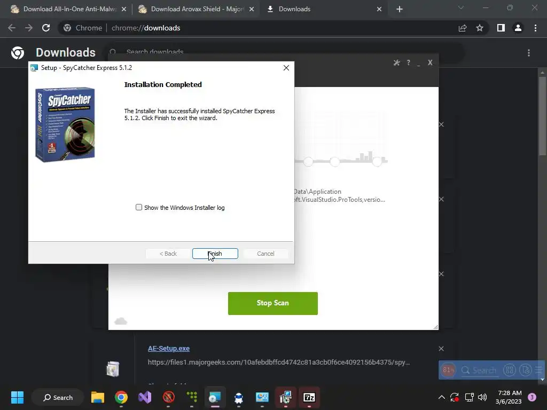Remove AE-Setup.exe from downloads list
The image size is (547, 410).
(x=441, y=349)
